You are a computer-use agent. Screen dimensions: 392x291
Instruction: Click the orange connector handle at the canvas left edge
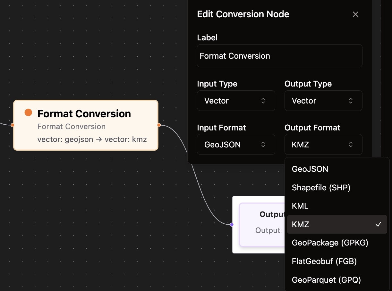[13, 125]
